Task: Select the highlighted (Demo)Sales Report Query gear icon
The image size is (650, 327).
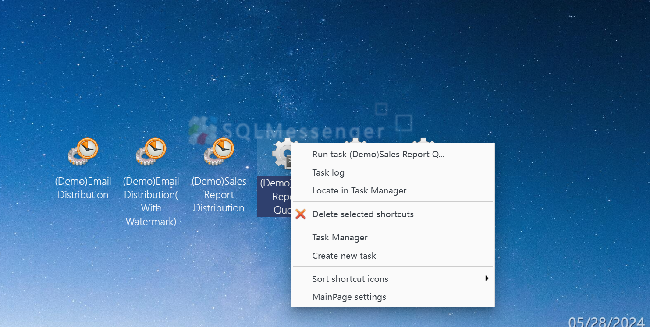Action: pyautogui.click(x=282, y=154)
